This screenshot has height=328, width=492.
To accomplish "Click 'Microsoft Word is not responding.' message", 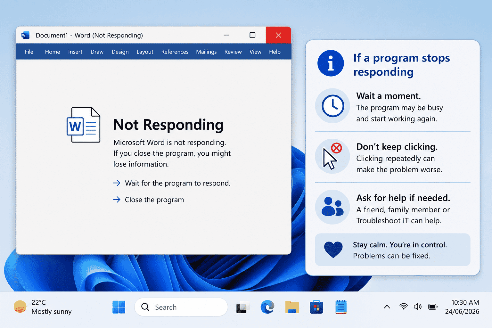I will (170, 142).
